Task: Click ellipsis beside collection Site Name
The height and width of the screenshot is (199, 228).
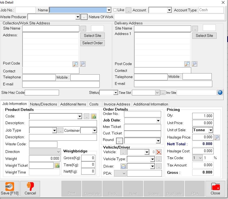Action: coord(83,29)
